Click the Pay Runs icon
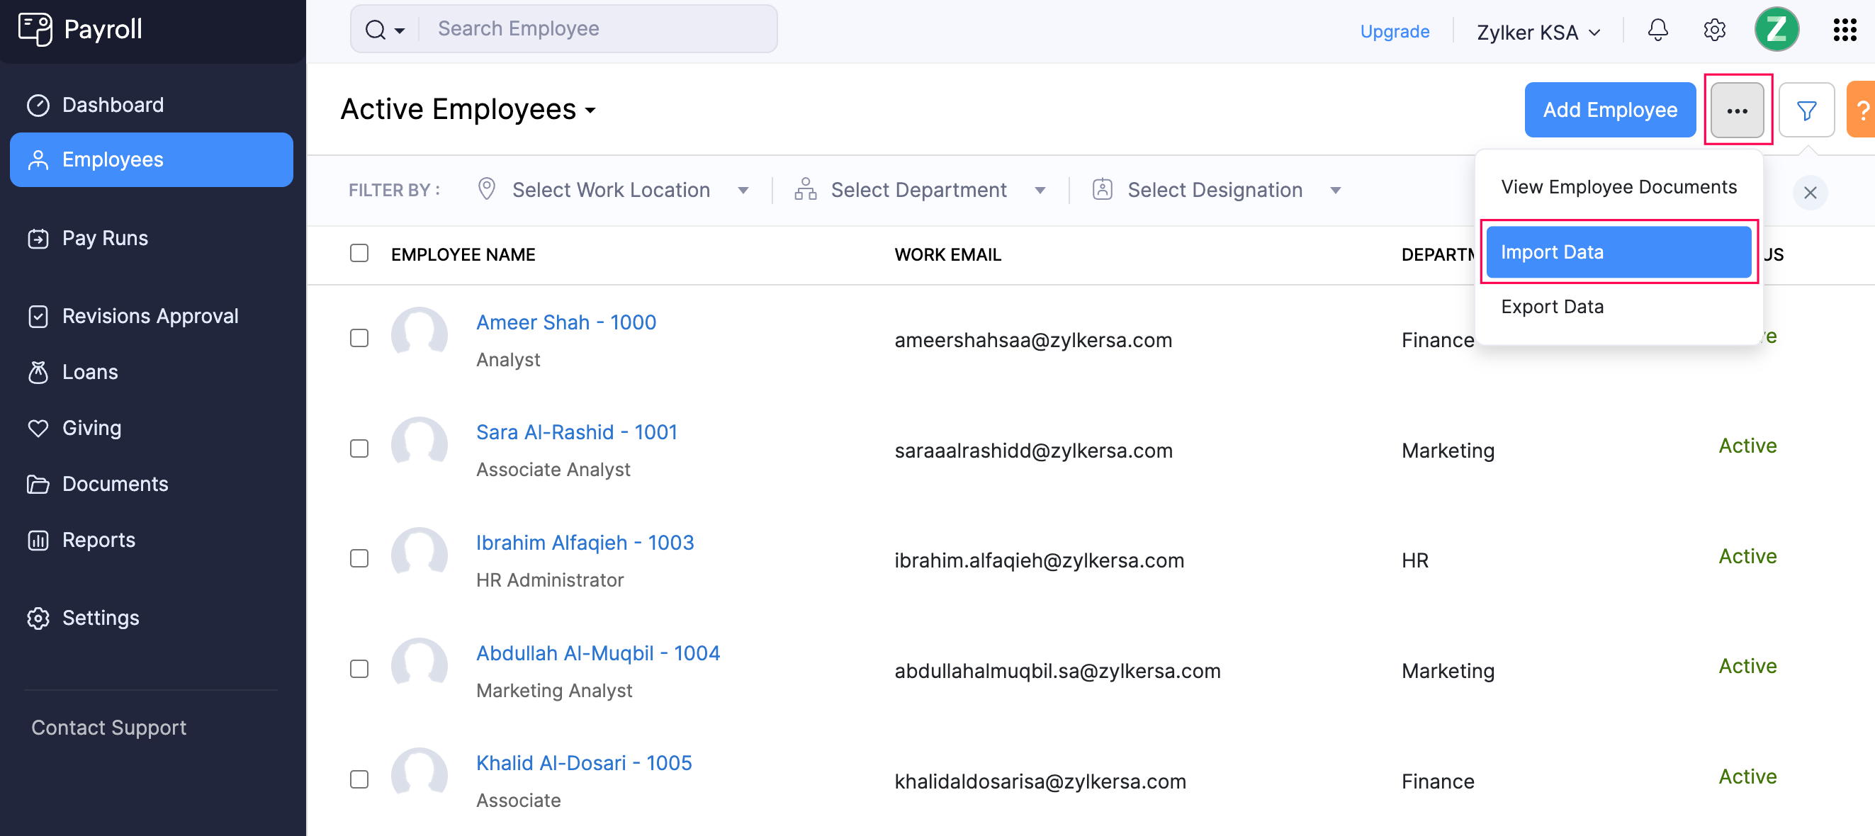Viewport: 1875px width, 836px height. click(38, 239)
